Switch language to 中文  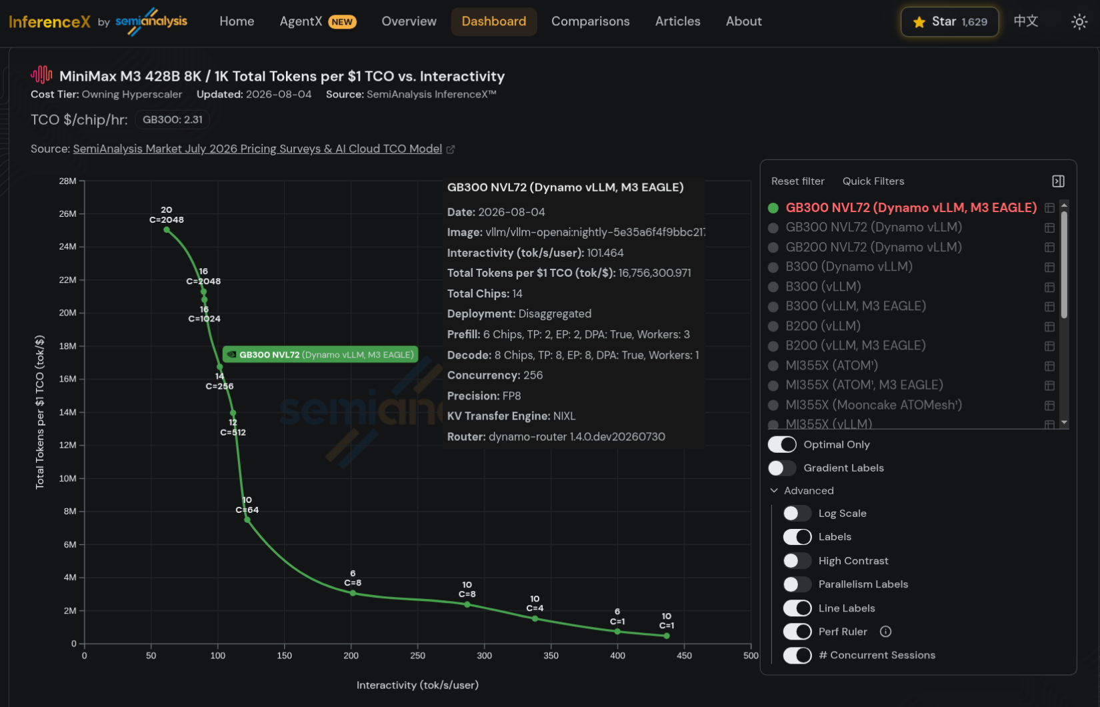point(1025,21)
